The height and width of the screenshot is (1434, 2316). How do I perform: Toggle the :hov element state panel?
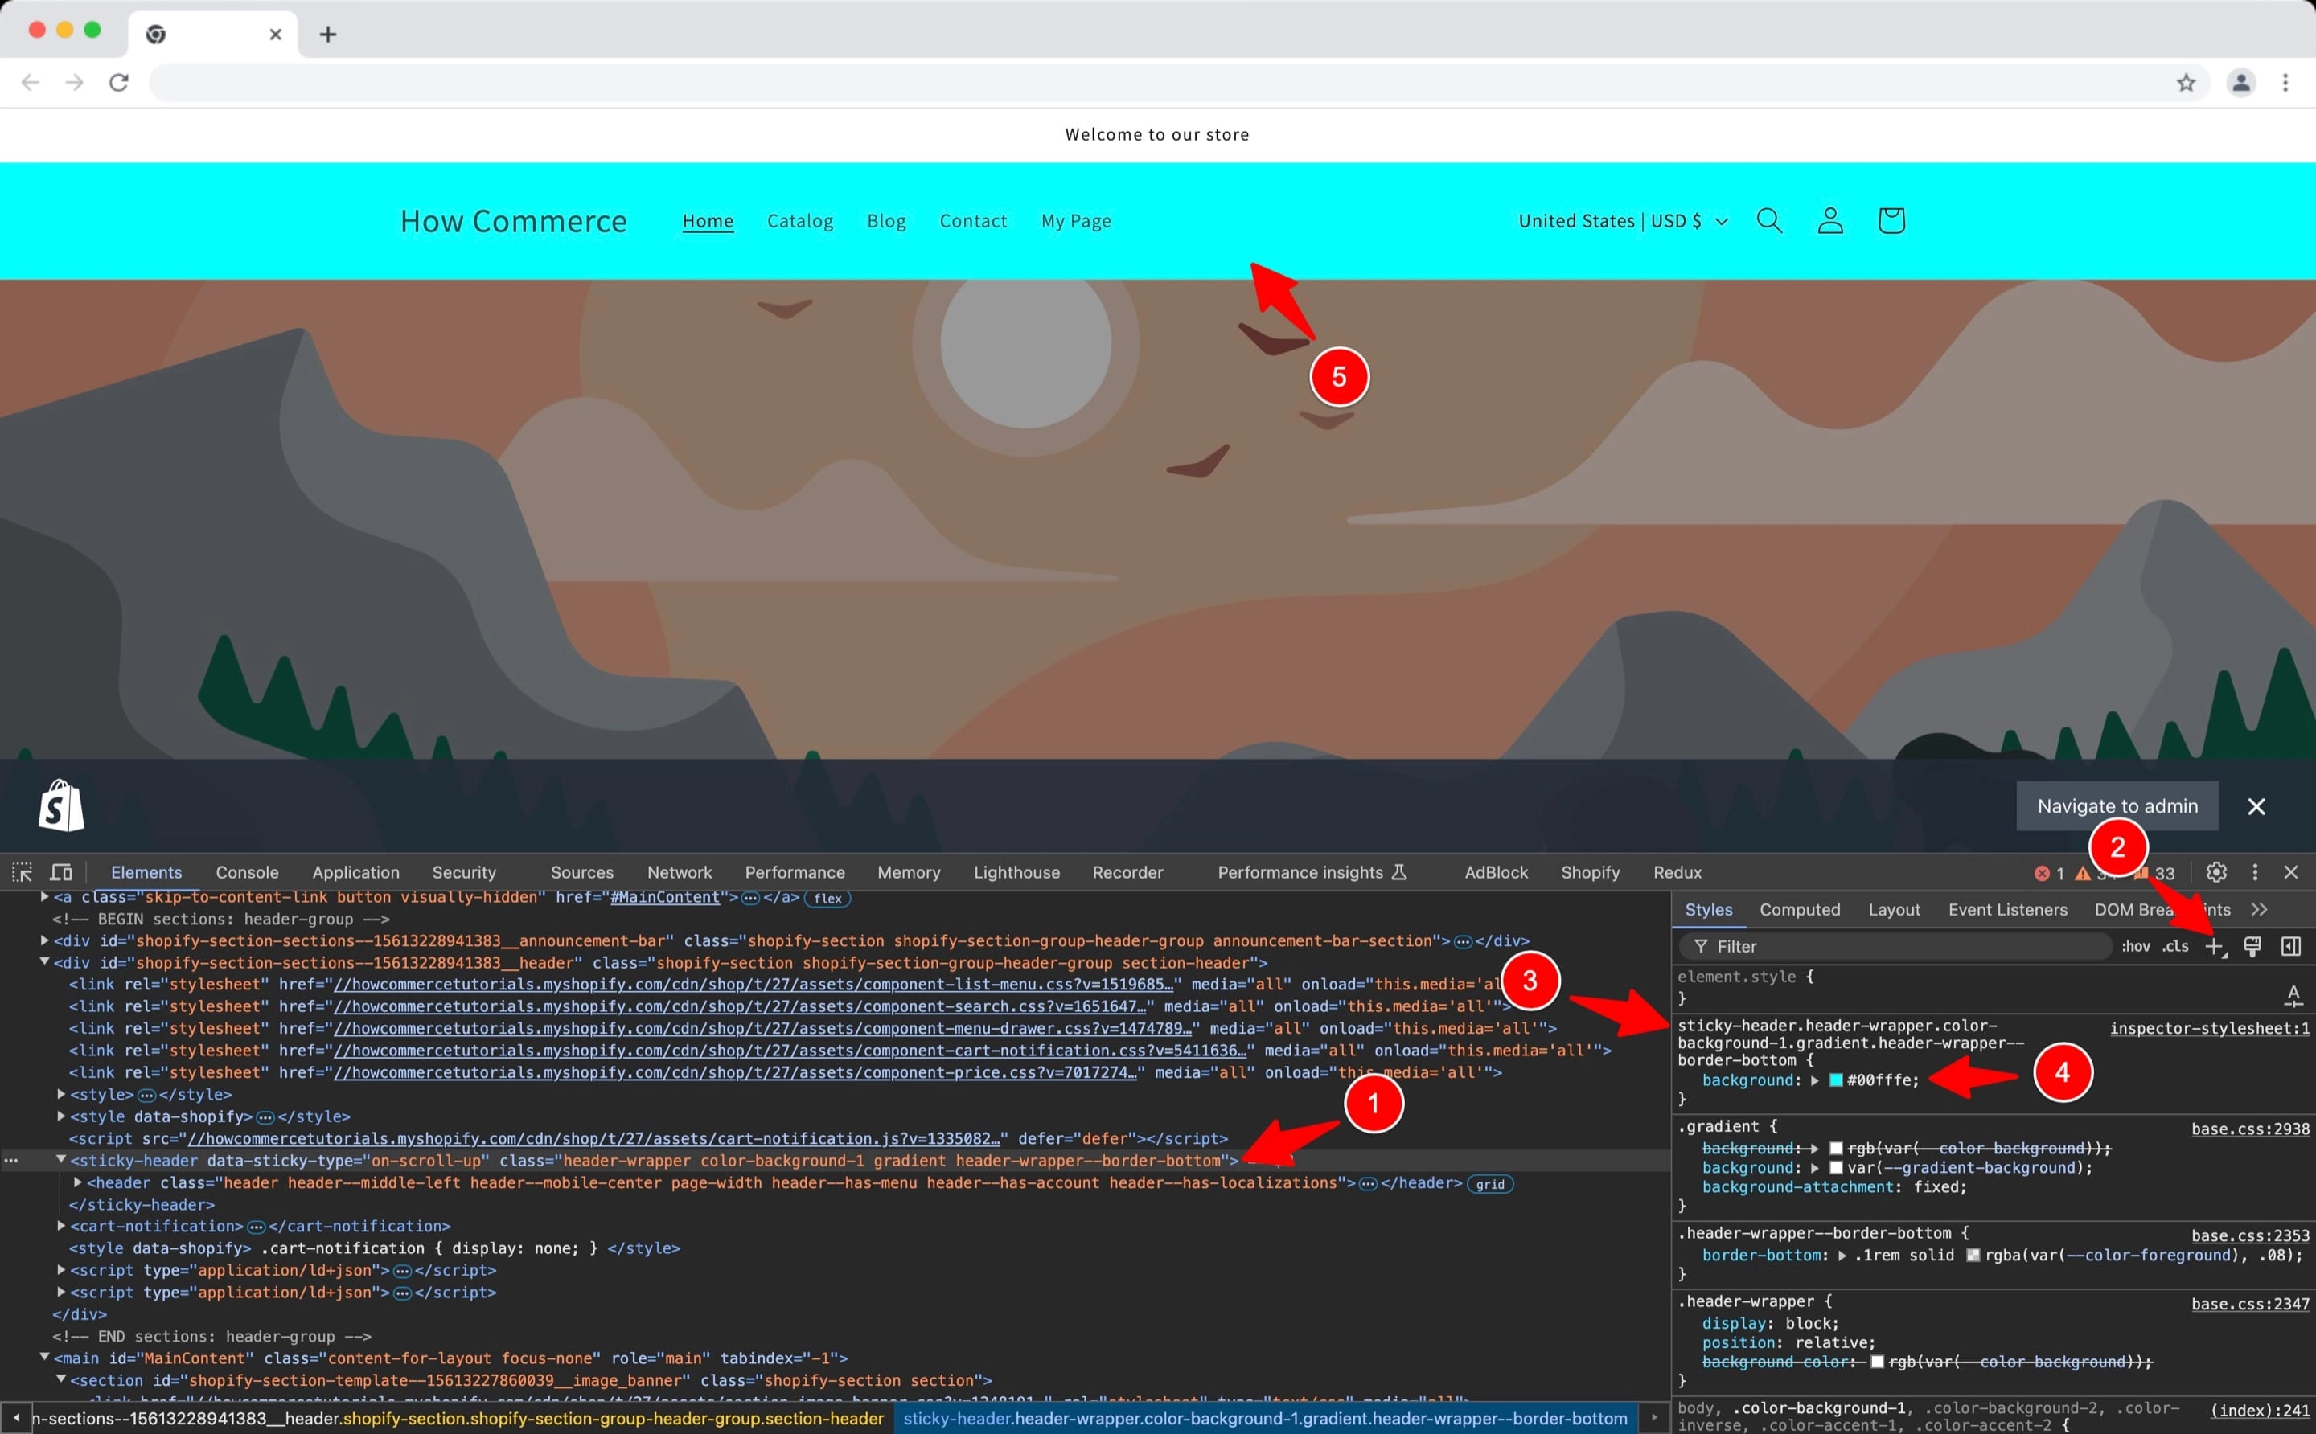2137,947
